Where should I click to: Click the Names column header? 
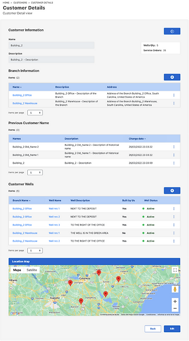(17, 139)
